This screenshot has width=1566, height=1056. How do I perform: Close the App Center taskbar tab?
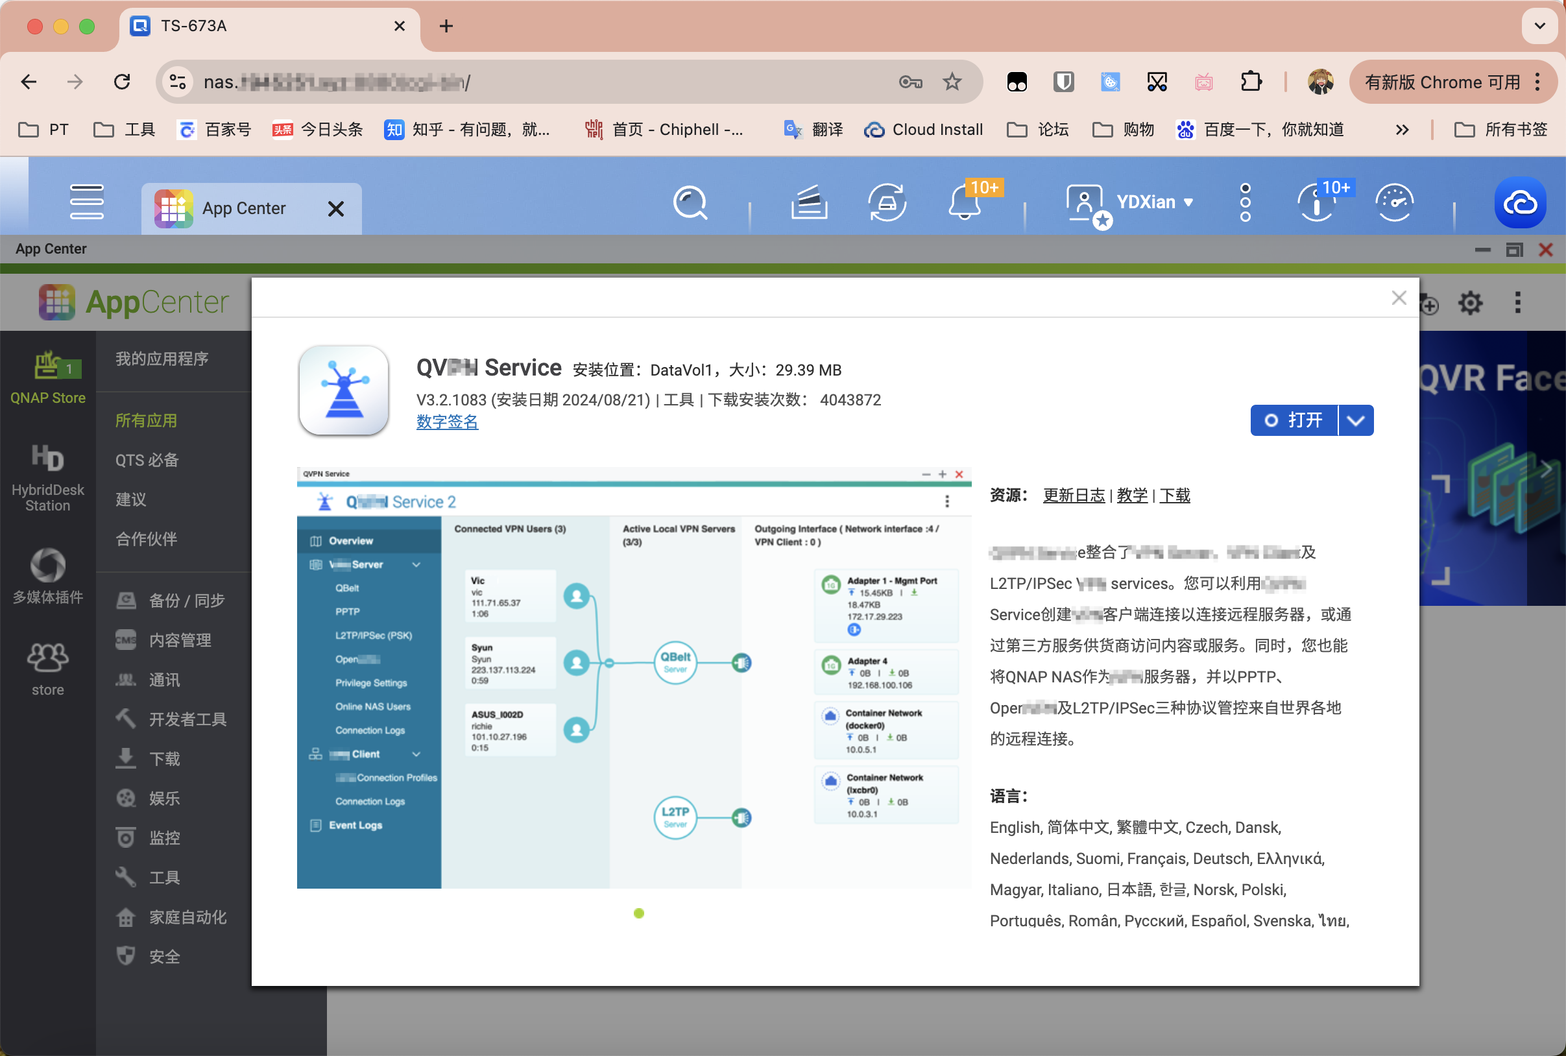tap(335, 210)
